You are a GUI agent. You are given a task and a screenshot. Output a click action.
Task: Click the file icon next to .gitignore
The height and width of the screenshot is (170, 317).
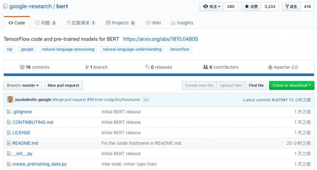tap(9, 112)
